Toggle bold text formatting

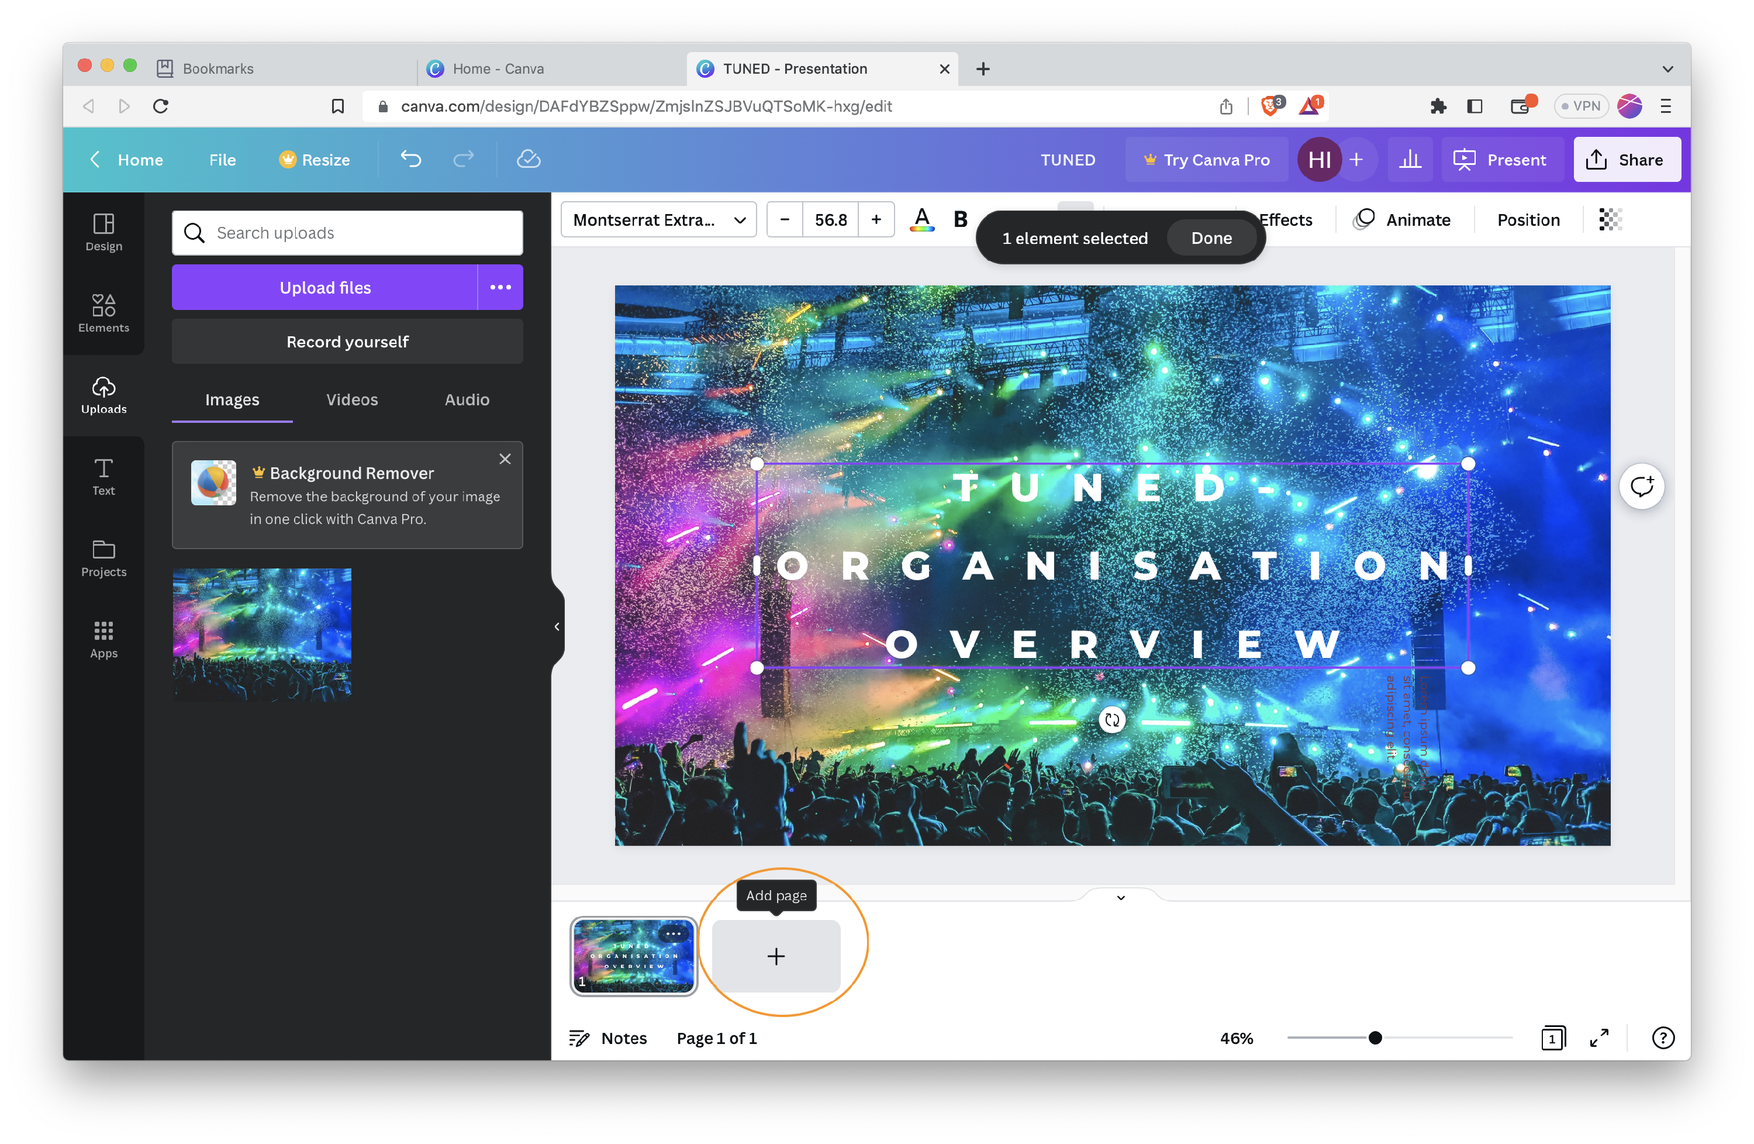pos(959,220)
